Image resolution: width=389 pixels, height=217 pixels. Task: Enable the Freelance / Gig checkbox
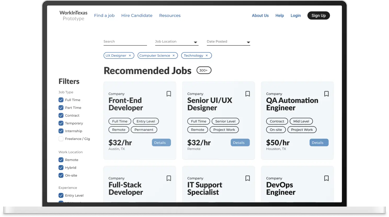(x=61, y=139)
